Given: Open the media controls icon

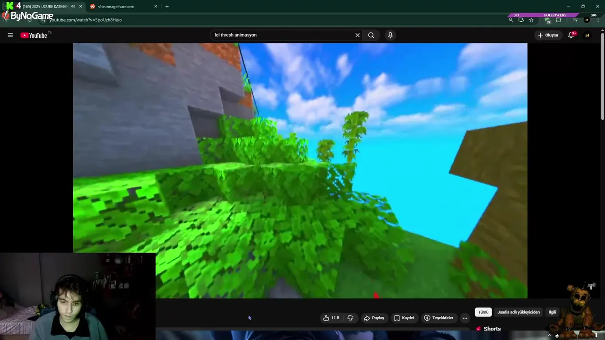Looking at the screenshot, I should tap(575, 20).
